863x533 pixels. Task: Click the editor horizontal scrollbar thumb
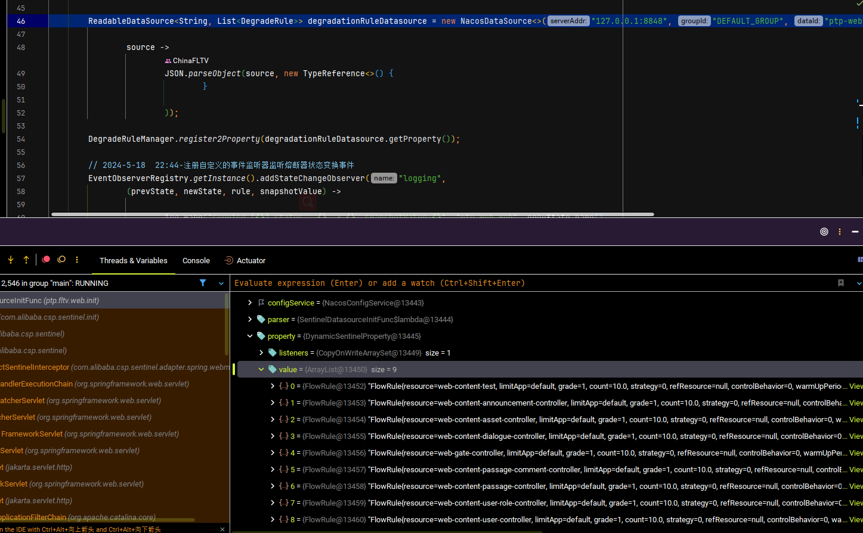(x=352, y=214)
